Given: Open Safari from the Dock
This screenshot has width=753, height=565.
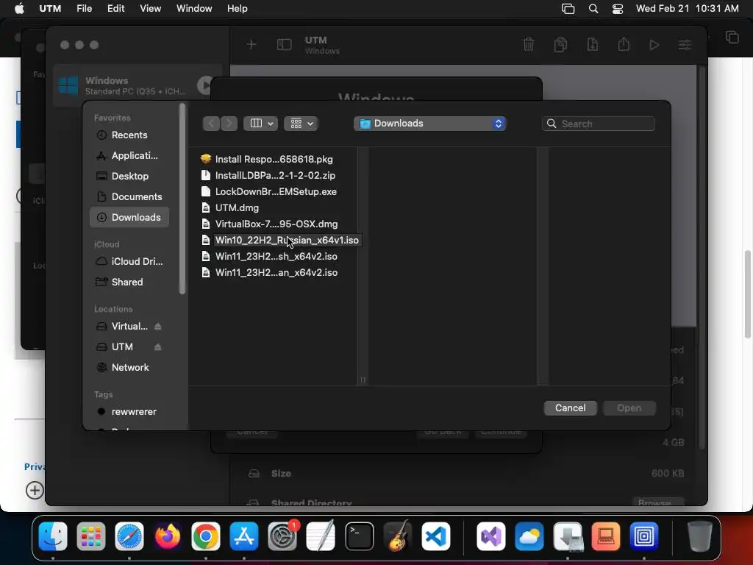Looking at the screenshot, I should (129, 536).
